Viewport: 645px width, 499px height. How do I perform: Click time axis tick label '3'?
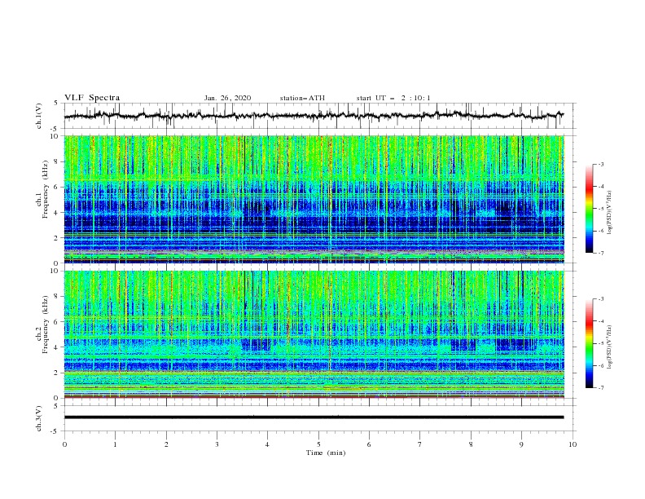tap(217, 444)
